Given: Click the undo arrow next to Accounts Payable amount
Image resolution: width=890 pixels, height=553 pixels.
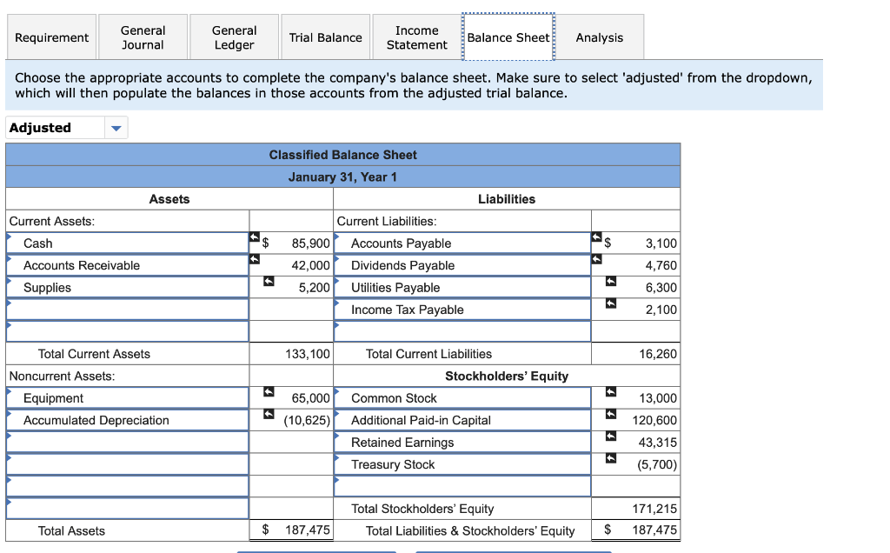Looking at the screenshot, I should pos(596,237).
